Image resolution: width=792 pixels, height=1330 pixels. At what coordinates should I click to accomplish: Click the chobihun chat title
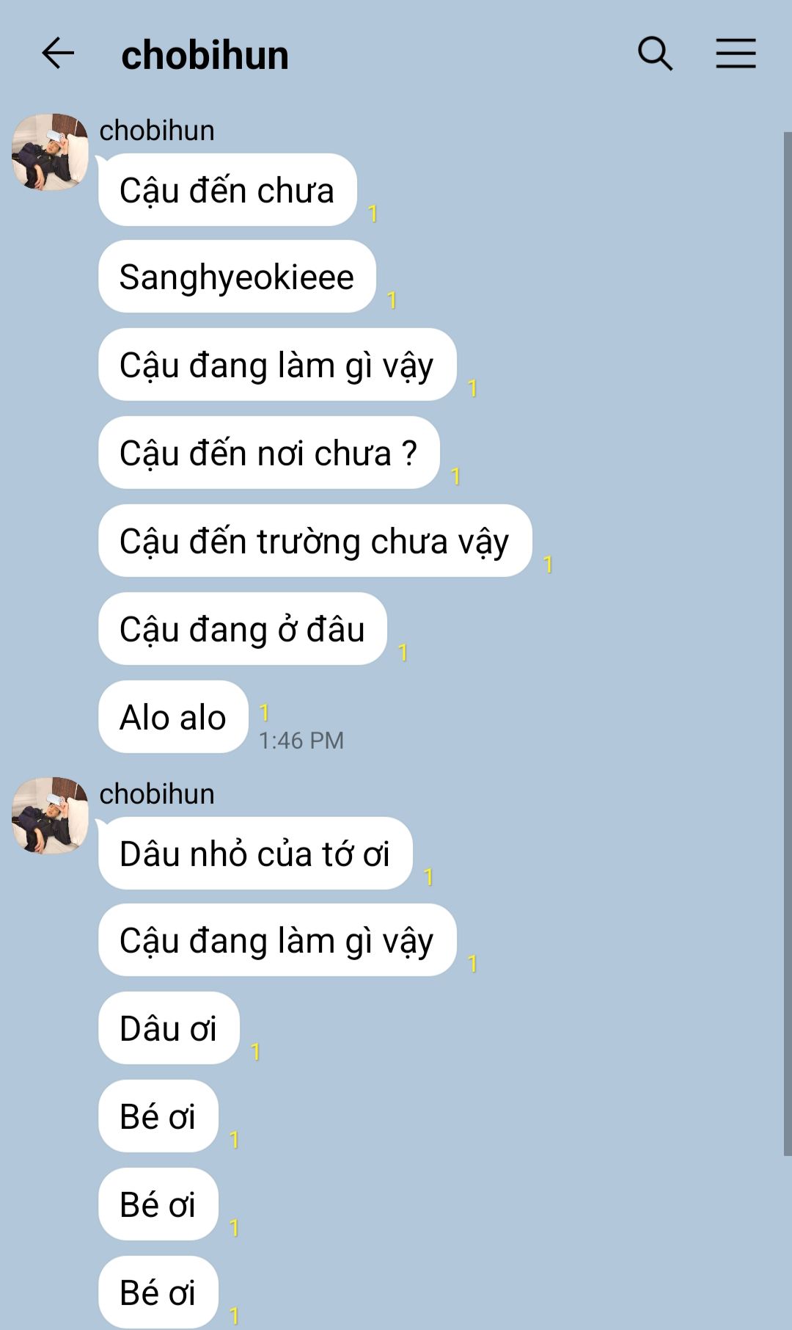pos(205,55)
